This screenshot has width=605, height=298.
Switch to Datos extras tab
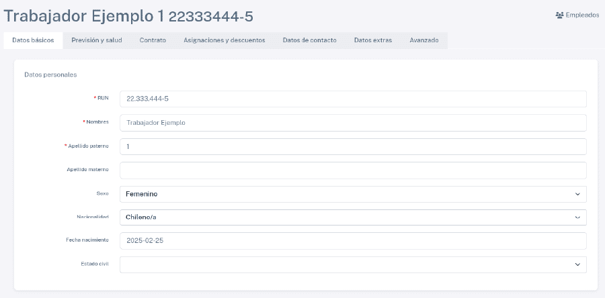(x=373, y=40)
